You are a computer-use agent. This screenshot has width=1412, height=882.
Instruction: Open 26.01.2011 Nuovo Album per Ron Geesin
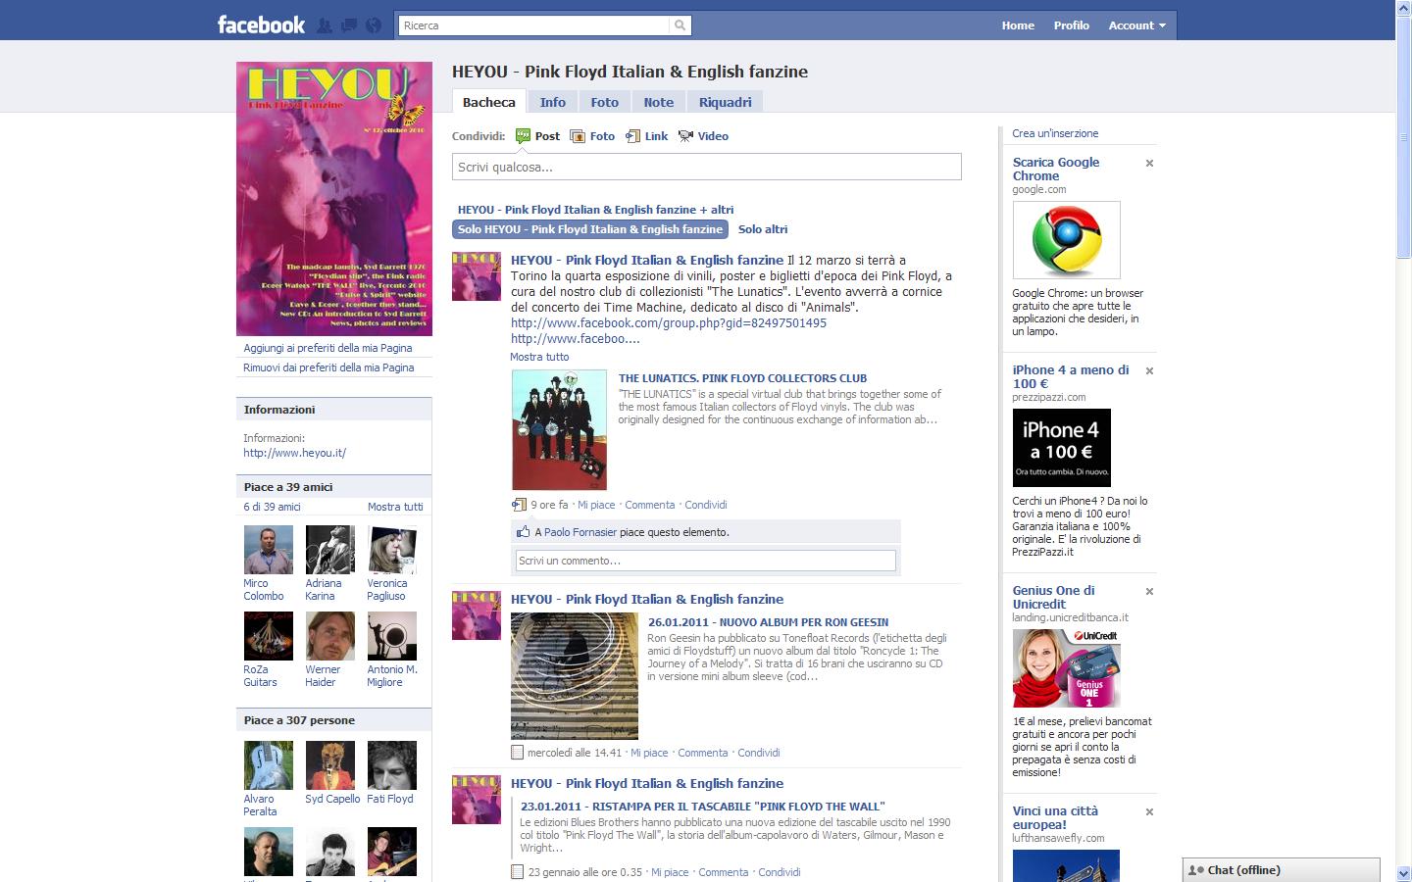[x=768, y=622]
